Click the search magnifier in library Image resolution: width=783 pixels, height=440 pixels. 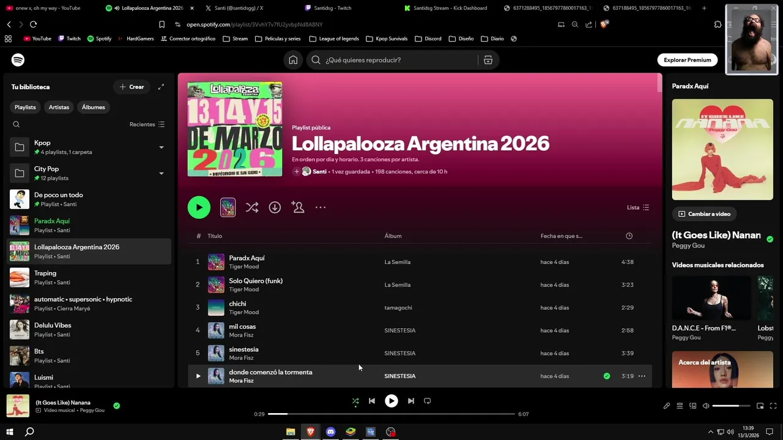pyautogui.click(x=17, y=124)
